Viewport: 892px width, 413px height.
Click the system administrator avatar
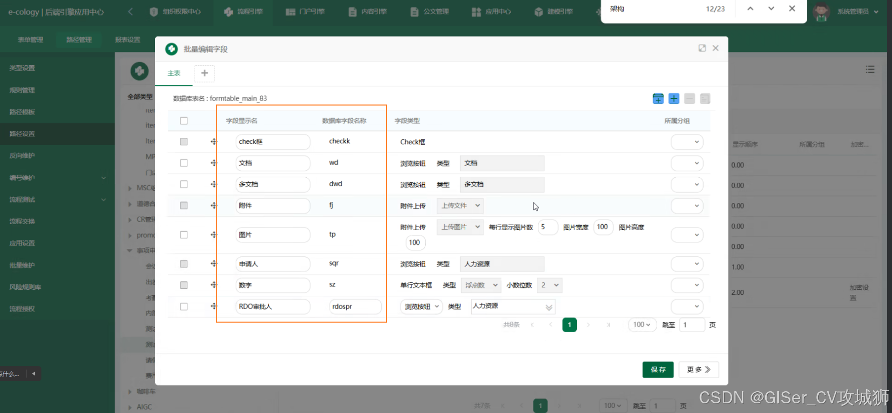pos(821,11)
